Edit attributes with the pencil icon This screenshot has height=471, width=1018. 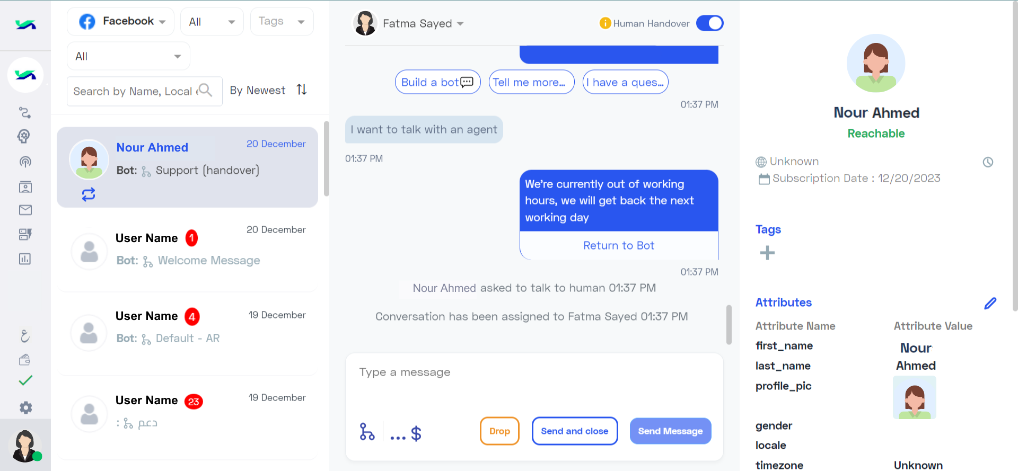pyautogui.click(x=990, y=303)
